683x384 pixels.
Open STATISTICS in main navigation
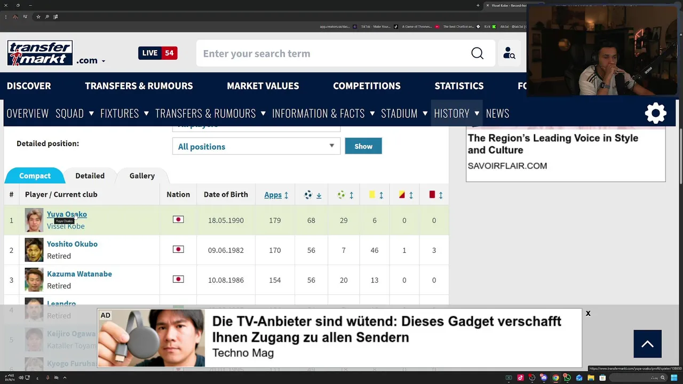point(459,86)
